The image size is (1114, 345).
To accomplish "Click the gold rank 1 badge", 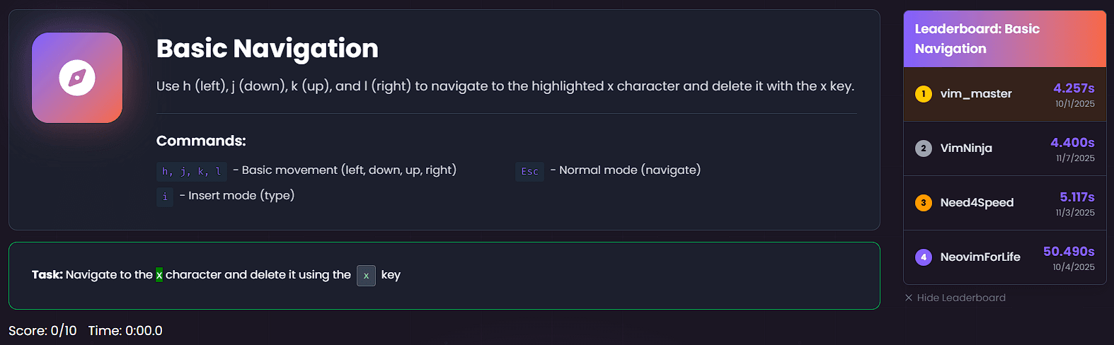I will coord(923,94).
